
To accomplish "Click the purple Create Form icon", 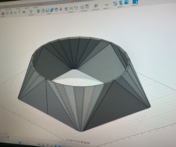I will point(3,14).
